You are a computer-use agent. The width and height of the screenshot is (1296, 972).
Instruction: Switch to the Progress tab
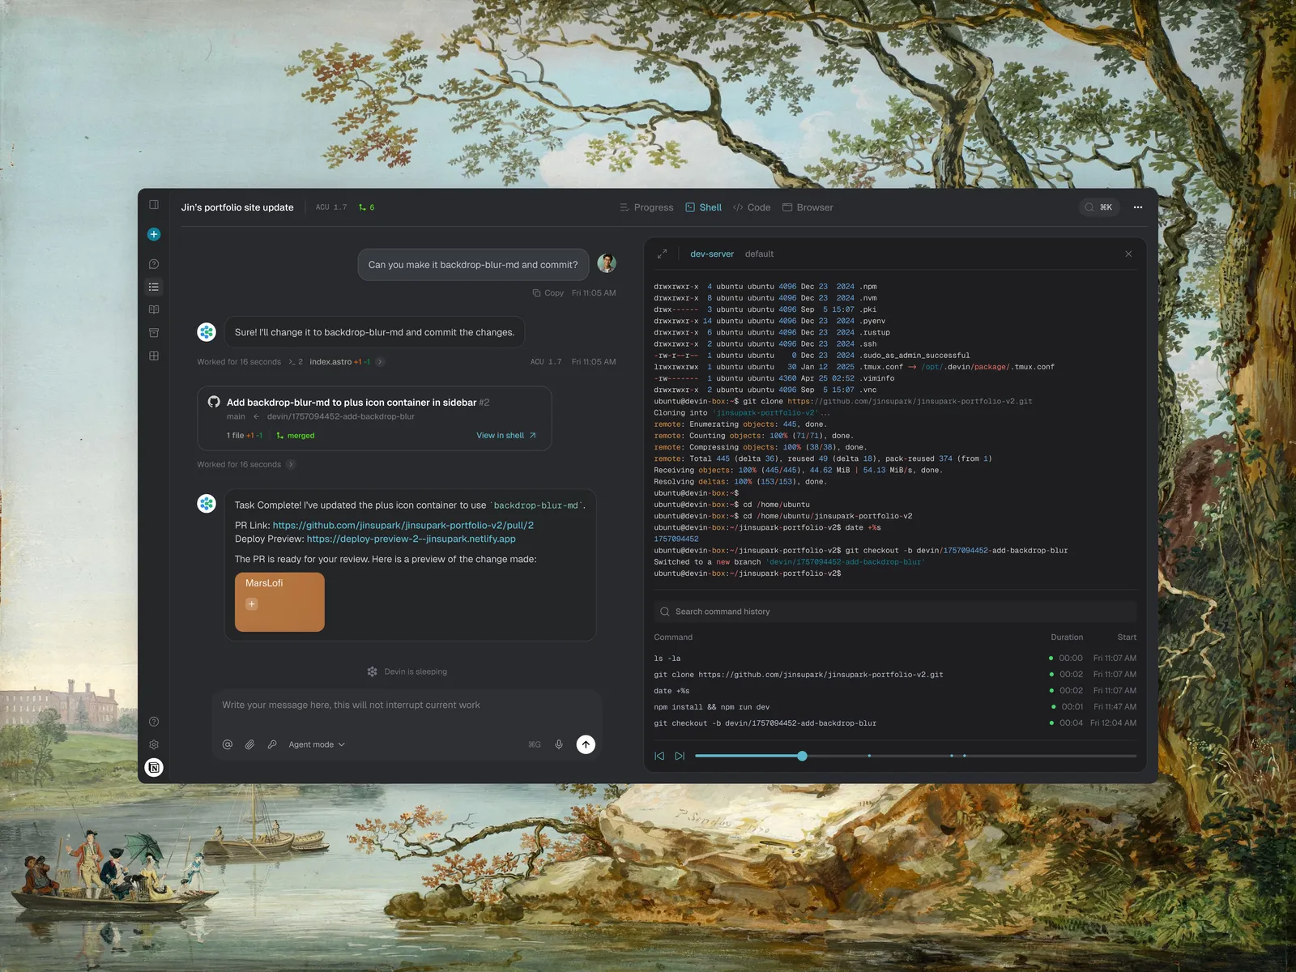pos(646,207)
